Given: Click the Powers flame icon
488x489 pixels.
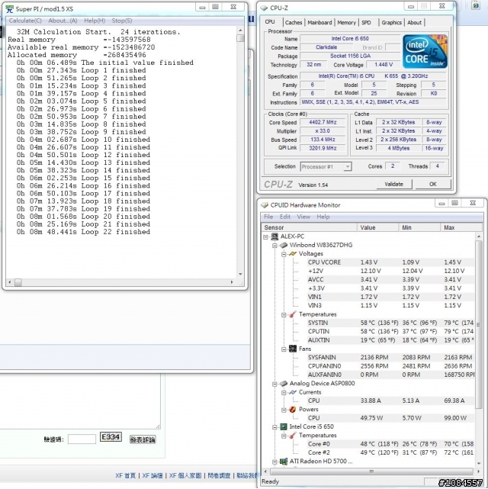Looking at the screenshot, I should tap(293, 409).
